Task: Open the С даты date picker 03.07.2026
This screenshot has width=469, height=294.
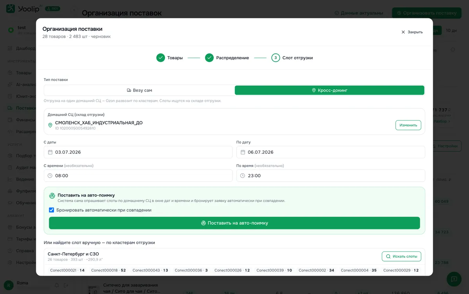Action: [138, 152]
